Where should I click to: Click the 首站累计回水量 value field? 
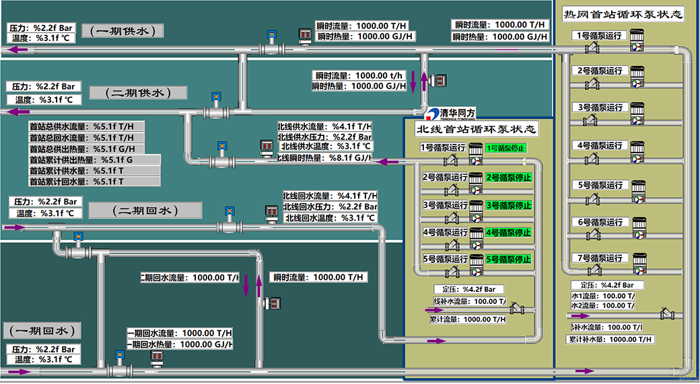pos(94,182)
